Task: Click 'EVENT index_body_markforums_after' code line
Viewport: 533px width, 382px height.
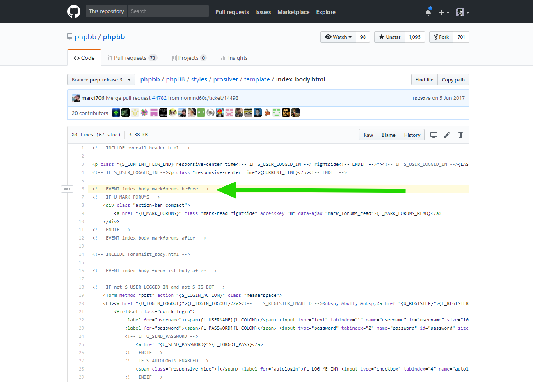Action: tap(149, 238)
